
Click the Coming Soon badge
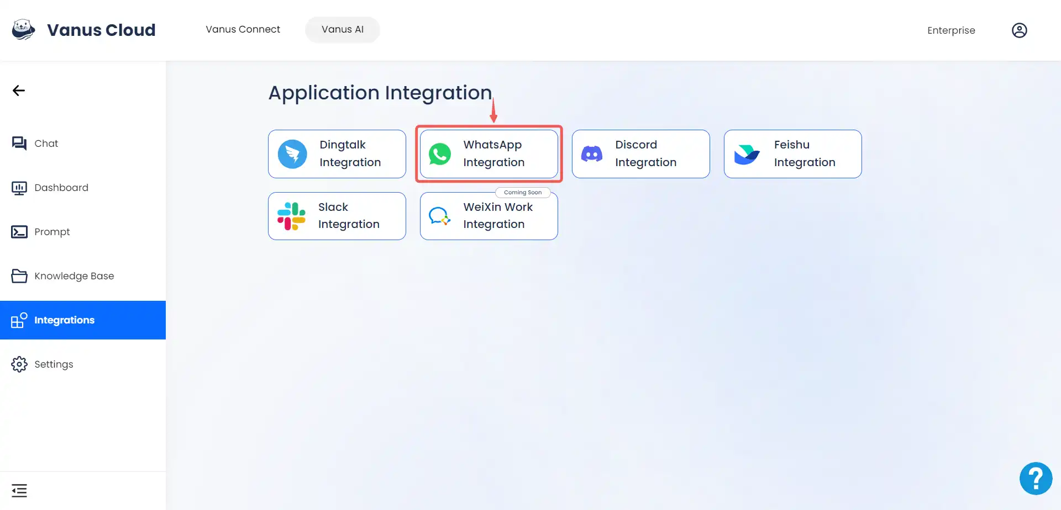[x=523, y=193]
